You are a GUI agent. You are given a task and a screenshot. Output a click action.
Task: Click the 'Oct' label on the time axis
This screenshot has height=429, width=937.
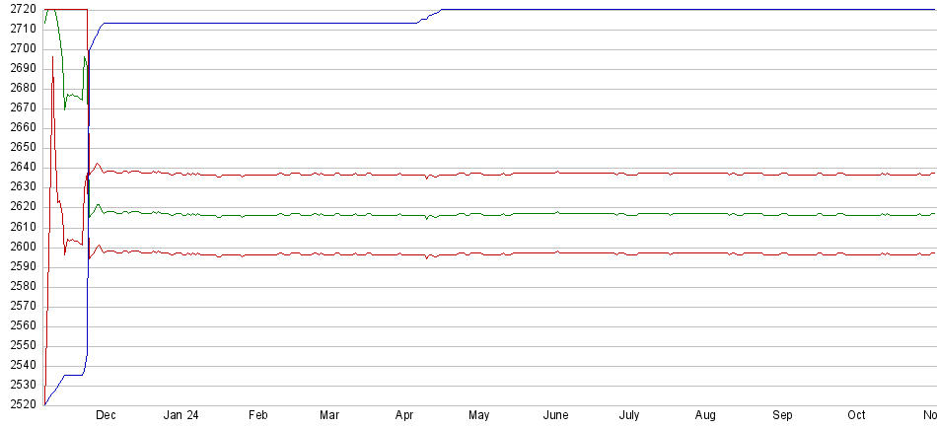pos(857,415)
